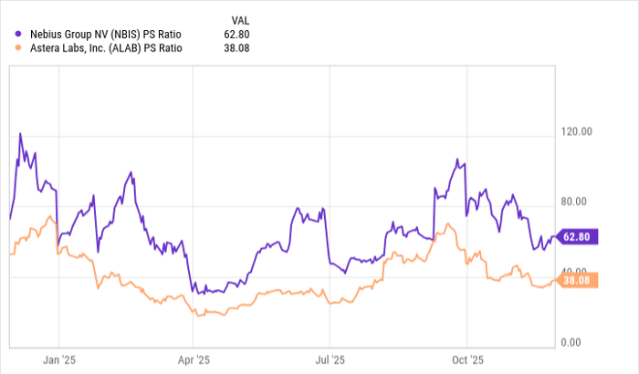Click the 38.08 value in the legend table

tap(236, 49)
